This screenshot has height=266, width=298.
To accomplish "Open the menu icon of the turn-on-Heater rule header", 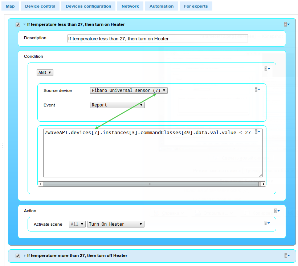I will (286, 24).
